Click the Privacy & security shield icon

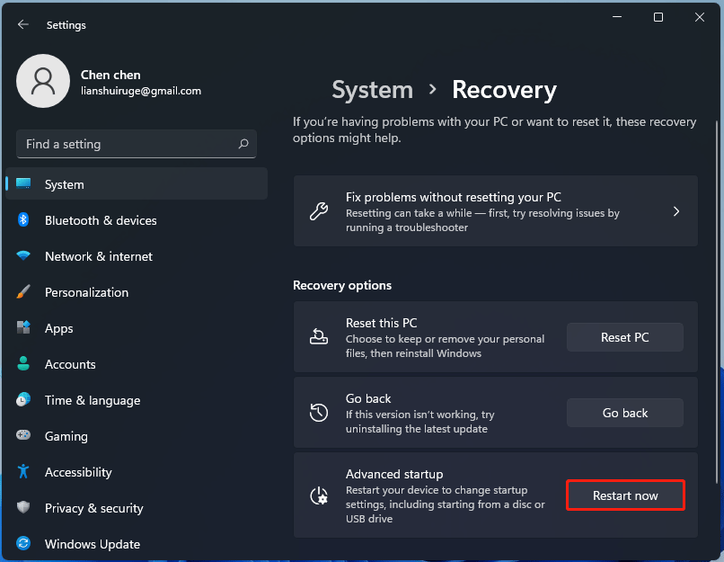(23, 507)
